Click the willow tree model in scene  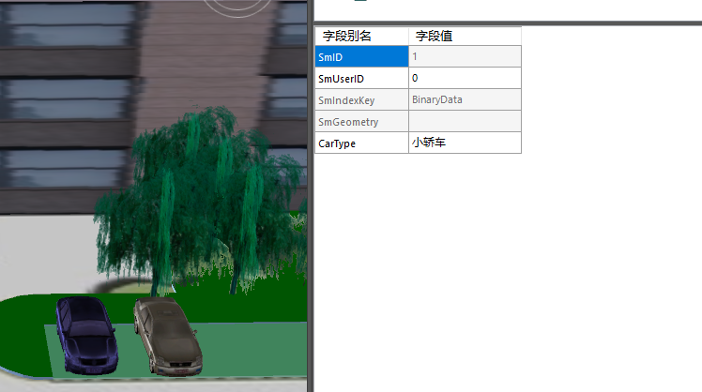[202, 202]
